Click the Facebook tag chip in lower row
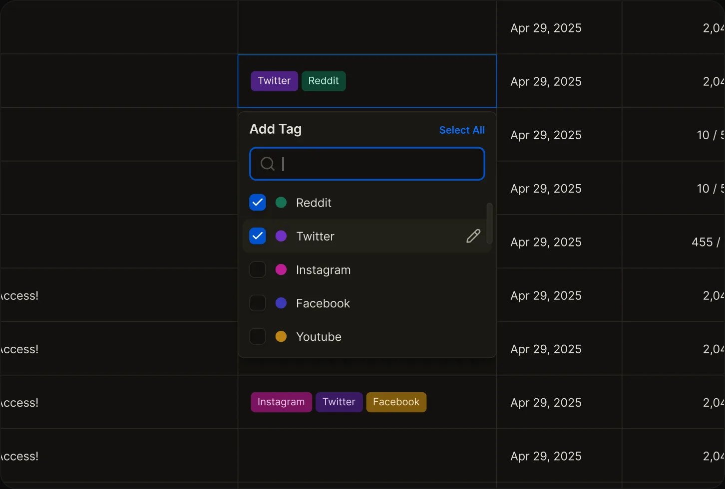This screenshot has width=725, height=489. tap(396, 402)
